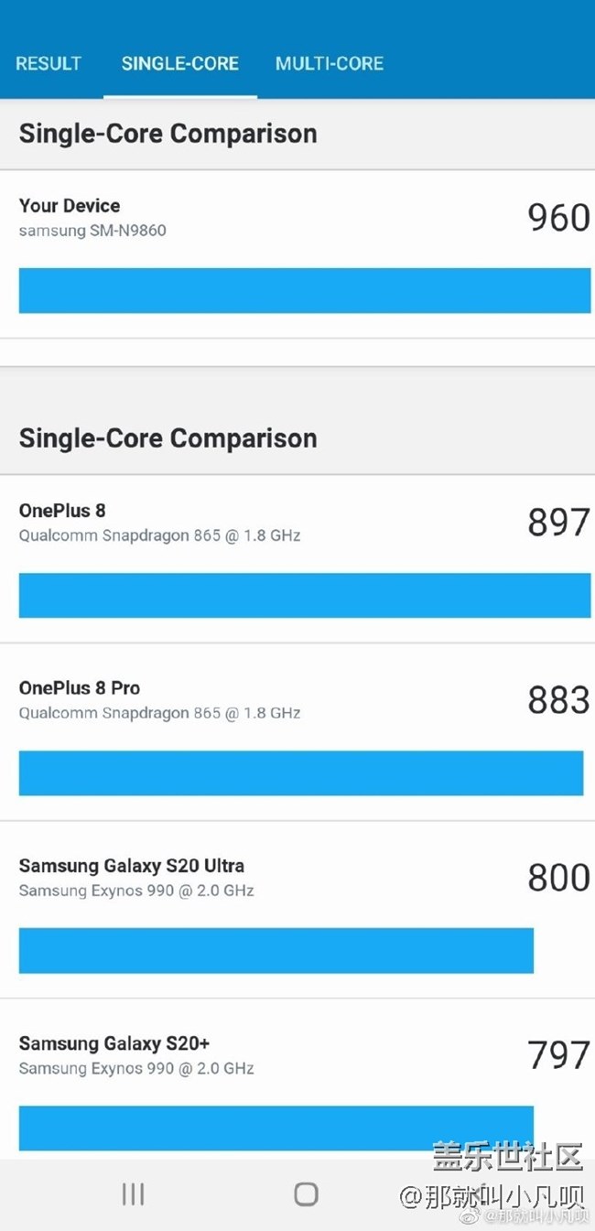Tap the samsung SM-N9860 model label

point(92,231)
